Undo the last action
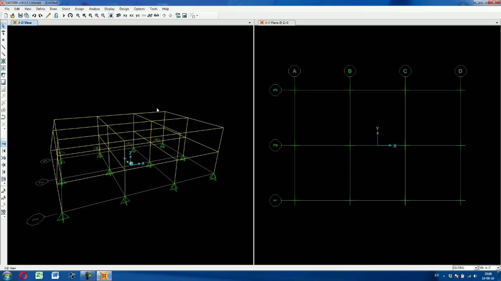501x281 pixels. point(34,16)
